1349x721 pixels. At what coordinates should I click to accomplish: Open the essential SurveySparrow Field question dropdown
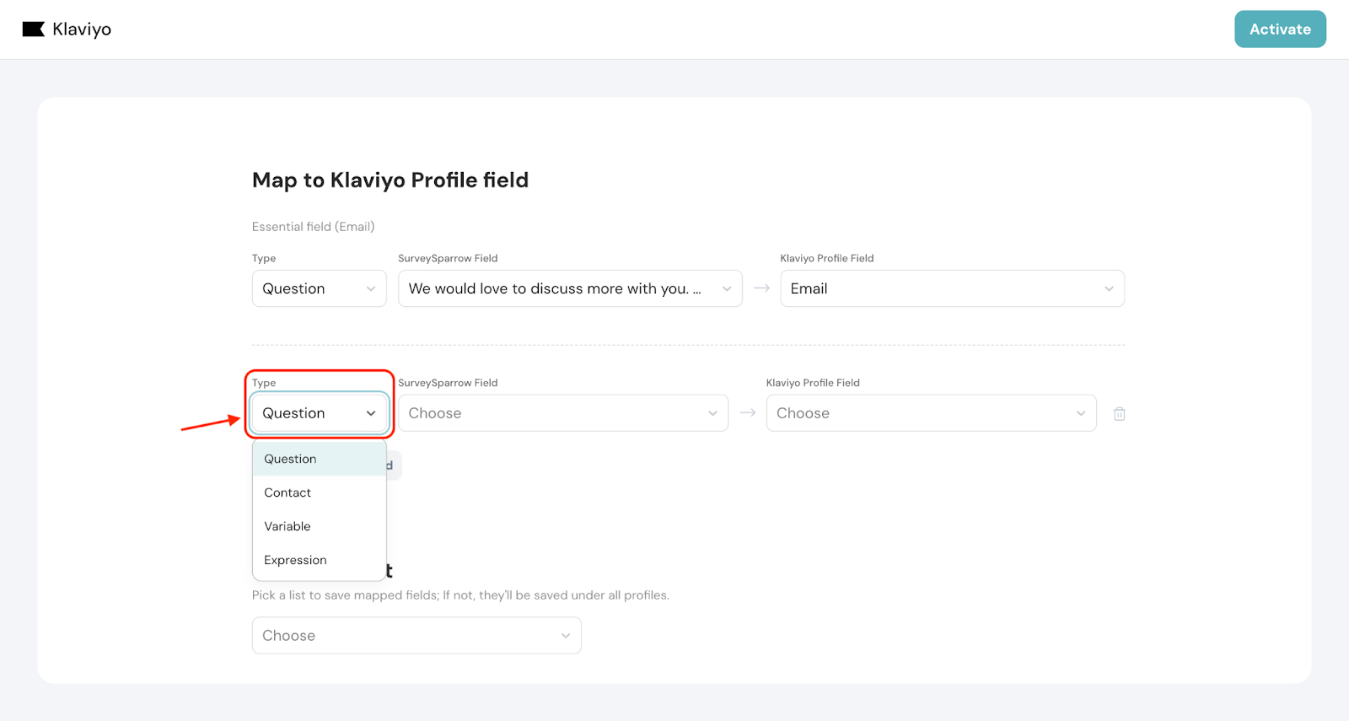(569, 288)
